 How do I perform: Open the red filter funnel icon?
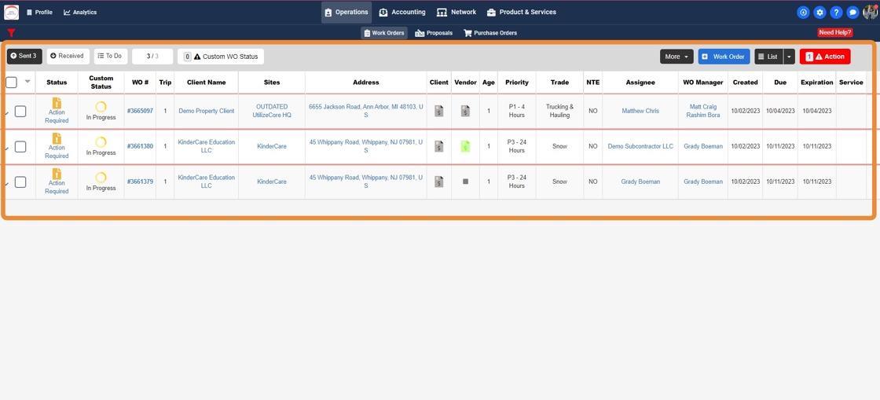[x=11, y=33]
